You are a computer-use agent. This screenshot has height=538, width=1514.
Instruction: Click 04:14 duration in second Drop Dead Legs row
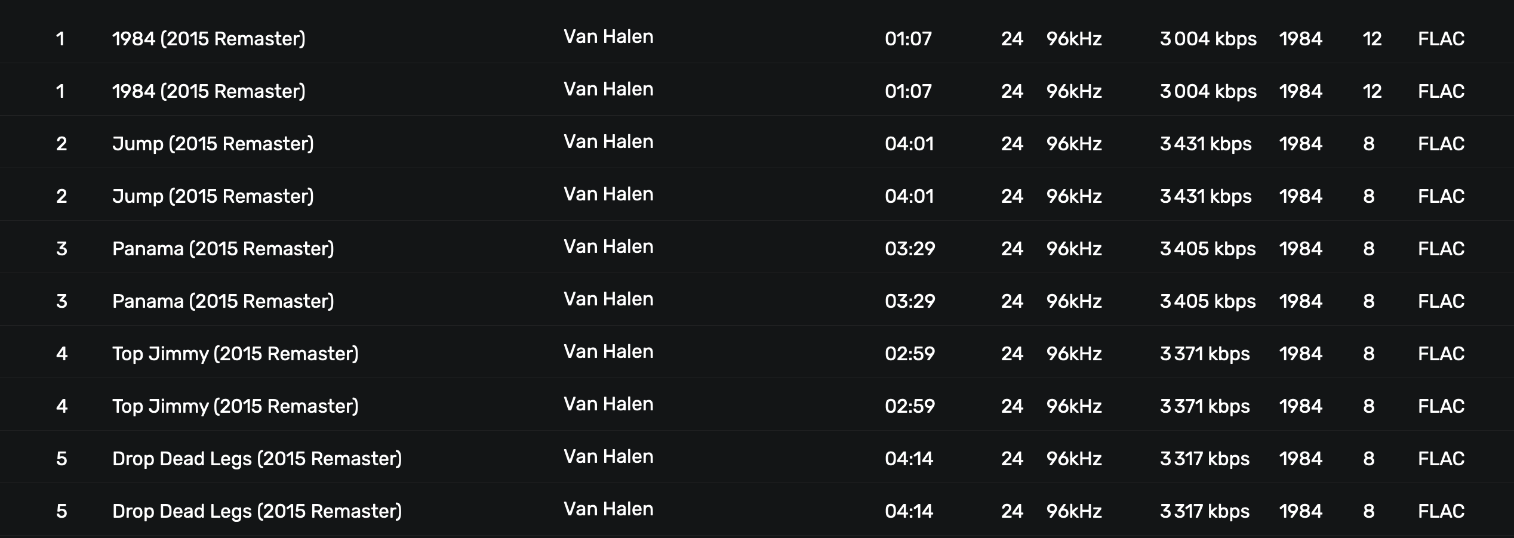(x=909, y=511)
